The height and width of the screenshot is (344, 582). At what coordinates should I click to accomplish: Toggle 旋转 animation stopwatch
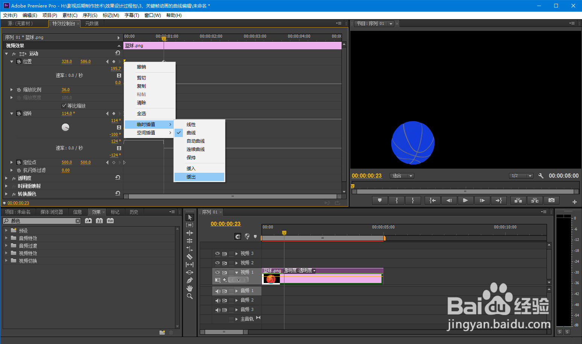(x=19, y=113)
